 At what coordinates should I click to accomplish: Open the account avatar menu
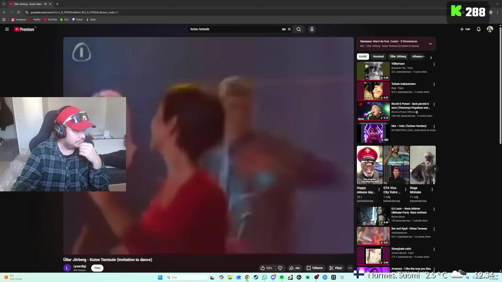coord(490,29)
